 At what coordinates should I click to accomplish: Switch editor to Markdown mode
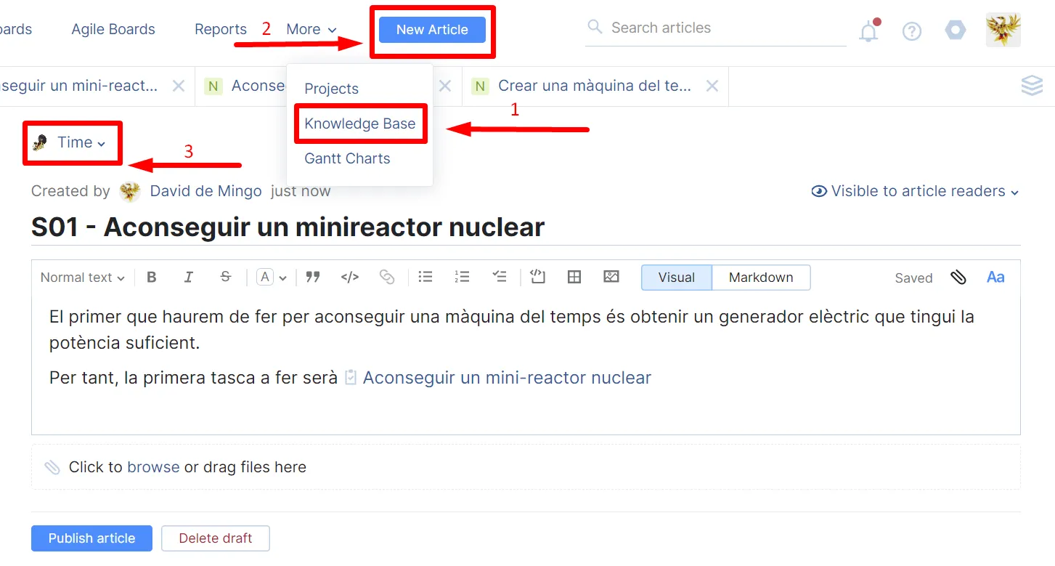(x=760, y=278)
